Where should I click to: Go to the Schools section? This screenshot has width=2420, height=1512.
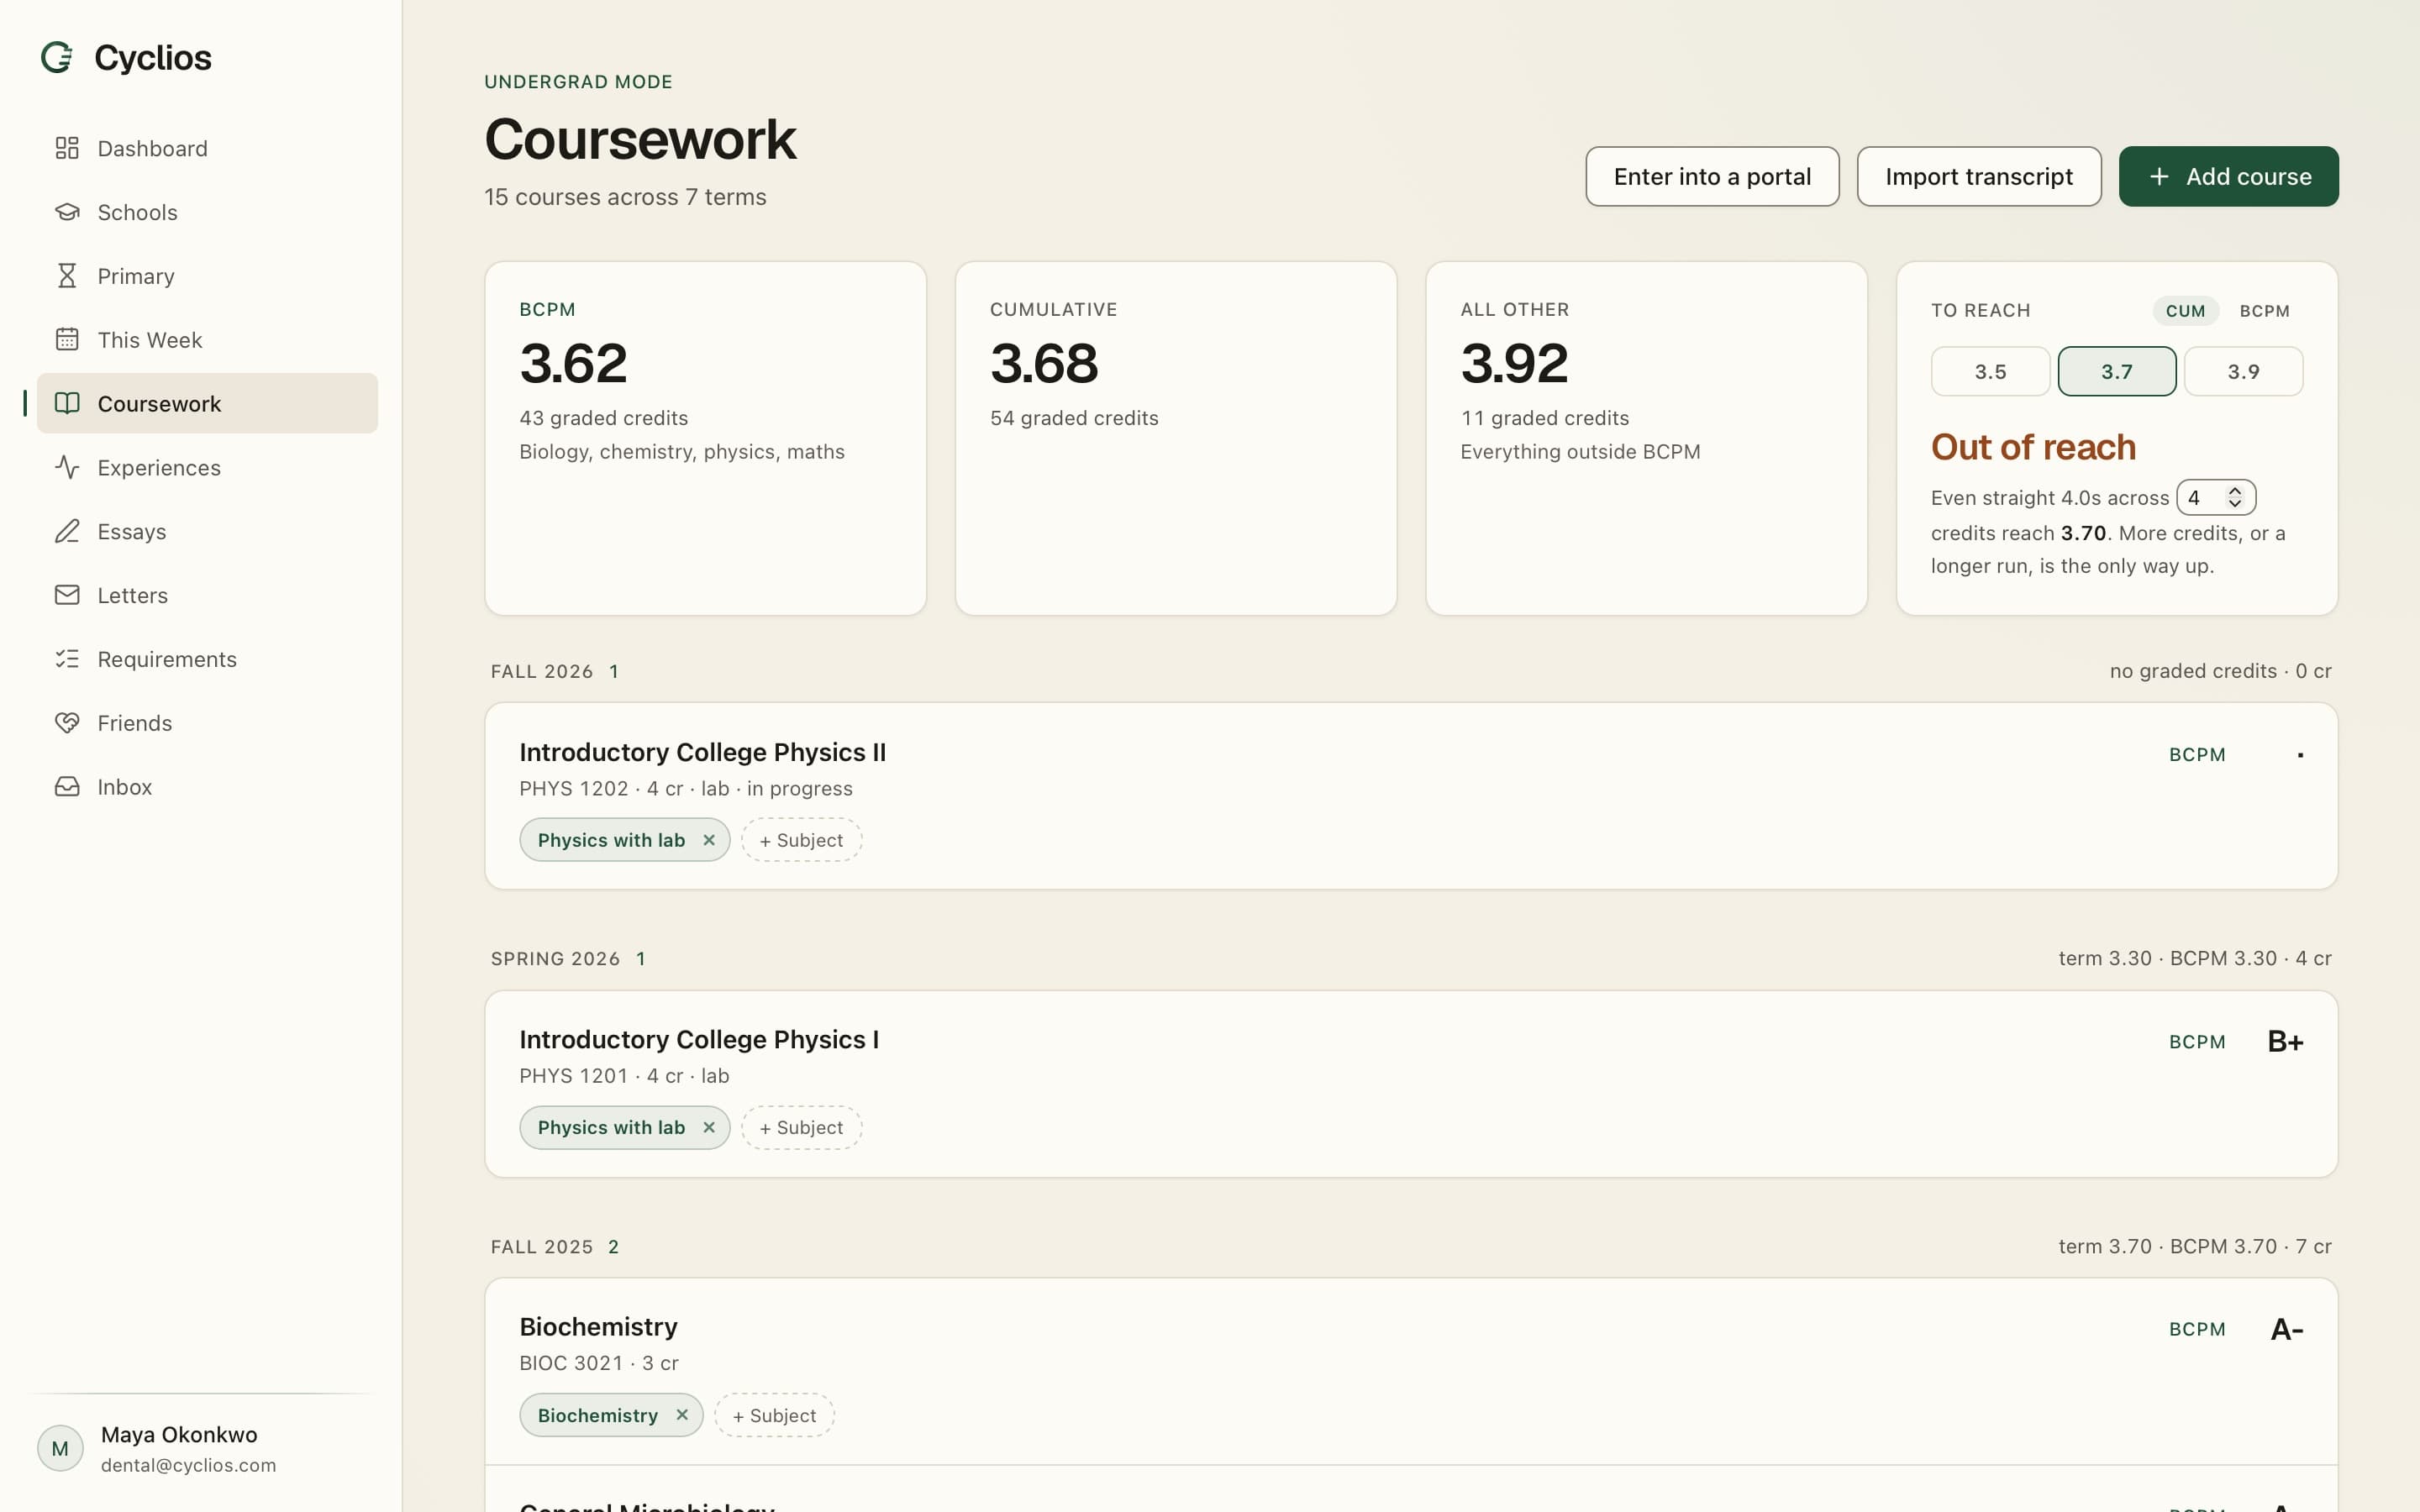[207, 212]
